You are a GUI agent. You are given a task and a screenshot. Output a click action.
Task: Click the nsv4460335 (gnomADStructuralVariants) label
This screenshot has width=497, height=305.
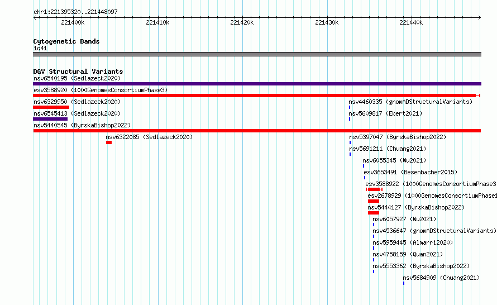[x=410, y=102]
